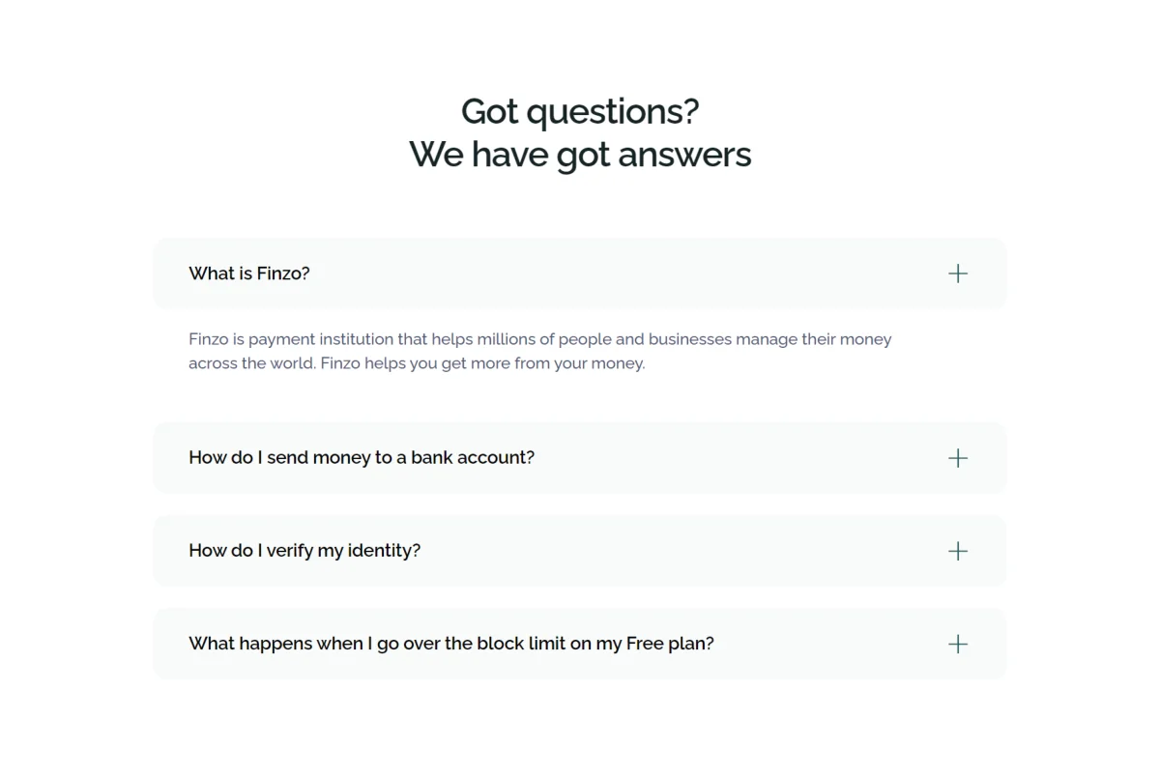Open the Free plan question by its title text
Image resolution: width=1160 pixels, height=777 pixels.
(451, 644)
